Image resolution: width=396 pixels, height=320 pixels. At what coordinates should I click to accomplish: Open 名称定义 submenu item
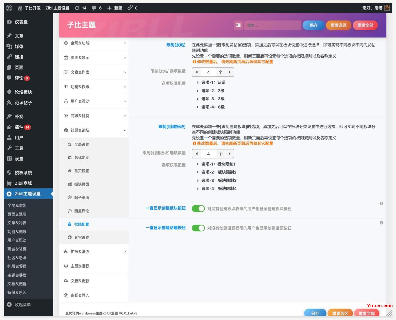point(94,158)
